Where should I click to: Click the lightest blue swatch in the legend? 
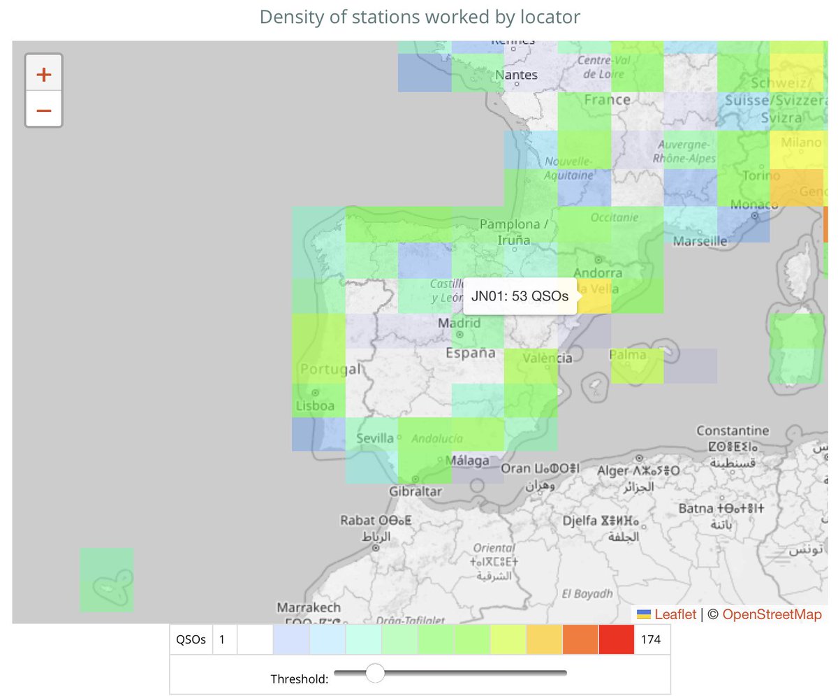[x=290, y=639]
